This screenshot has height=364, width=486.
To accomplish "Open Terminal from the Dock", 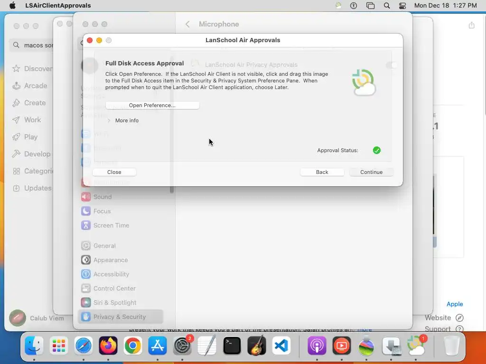I will pyautogui.click(x=232, y=346).
